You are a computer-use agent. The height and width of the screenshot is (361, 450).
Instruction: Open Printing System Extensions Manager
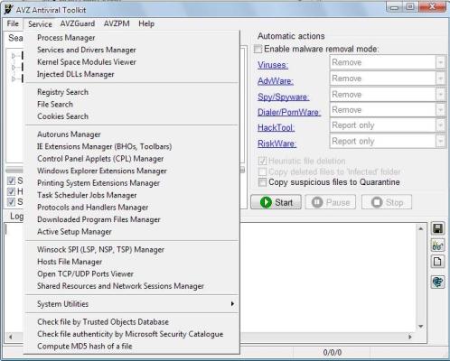pos(132,183)
